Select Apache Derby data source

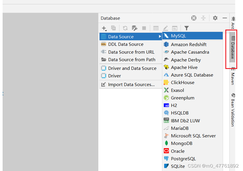tap(192, 60)
